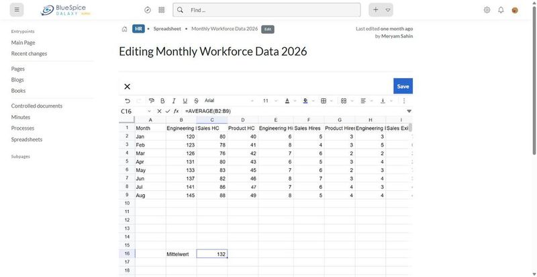Click the vertical align icon
537x277 pixels.
383,101
